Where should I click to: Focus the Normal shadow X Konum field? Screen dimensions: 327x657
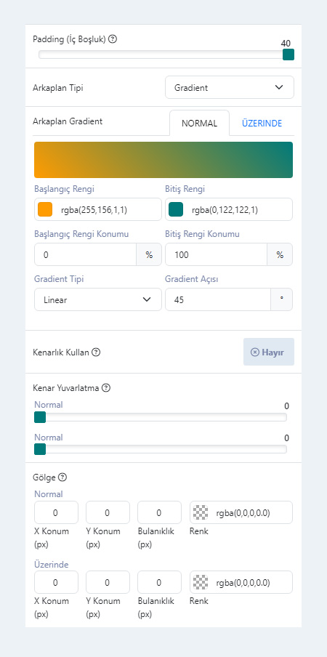[56, 512]
